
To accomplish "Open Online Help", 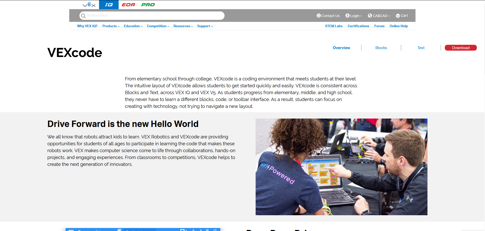I will (x=398, y=26).
